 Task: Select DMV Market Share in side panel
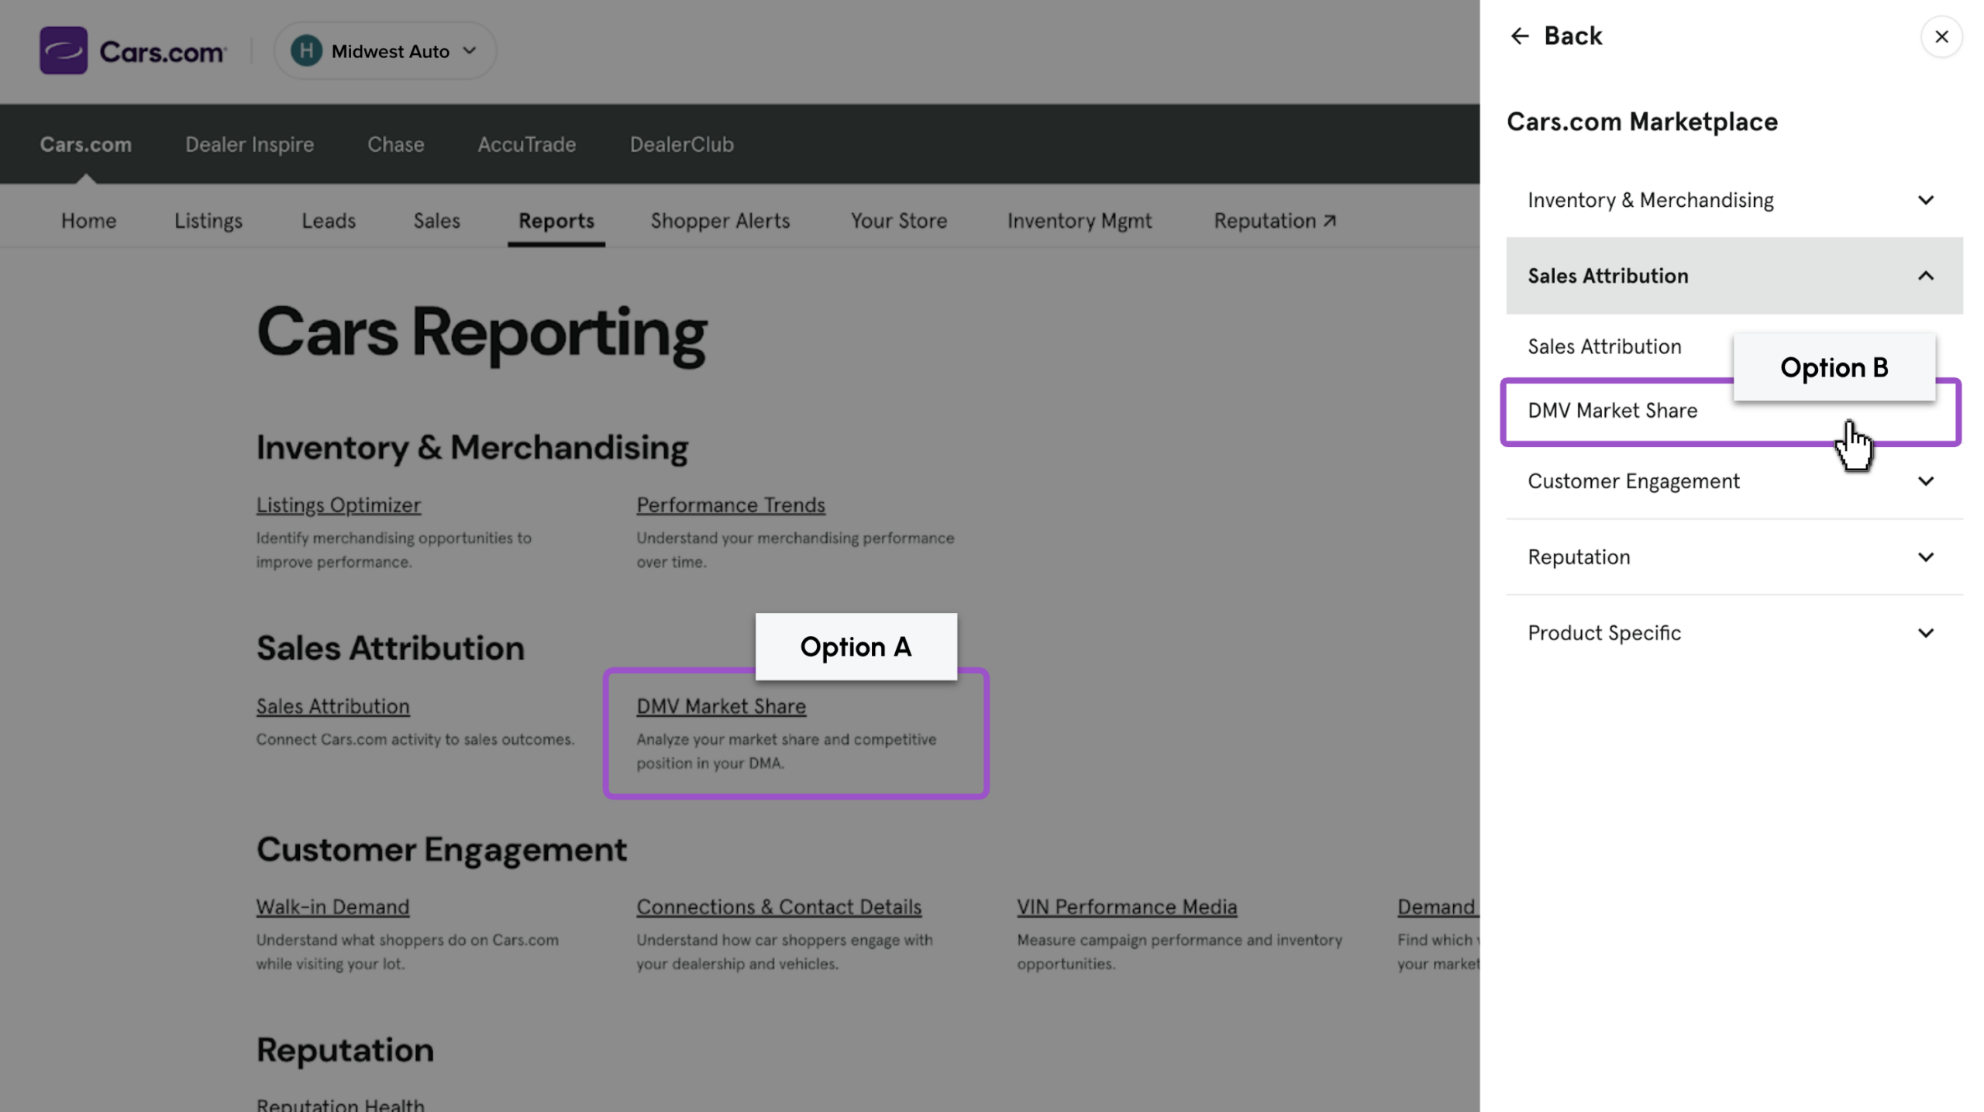pyautogui.click(x=1731, y=411)
